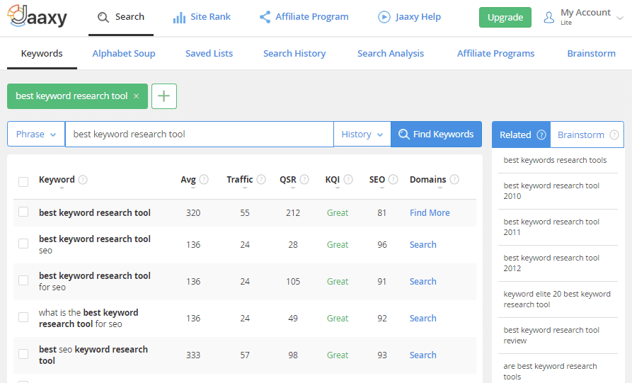Click in the keyword search input field
The width and height of the screenshot is (632, 383).
pyautogui.click(x=200, y=135)
